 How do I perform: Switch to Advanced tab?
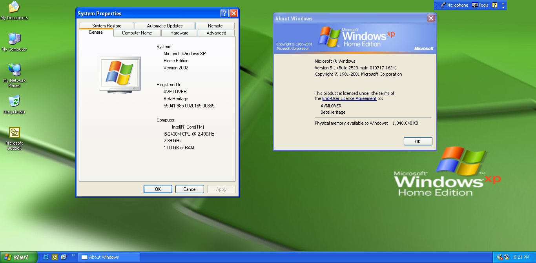point(217,33)
